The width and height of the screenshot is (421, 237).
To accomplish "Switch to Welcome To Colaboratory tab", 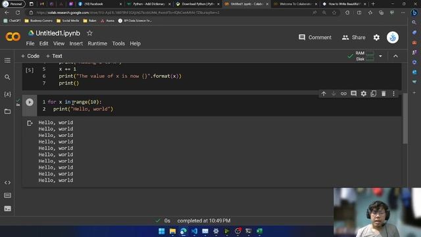I will tap(295, 4).
